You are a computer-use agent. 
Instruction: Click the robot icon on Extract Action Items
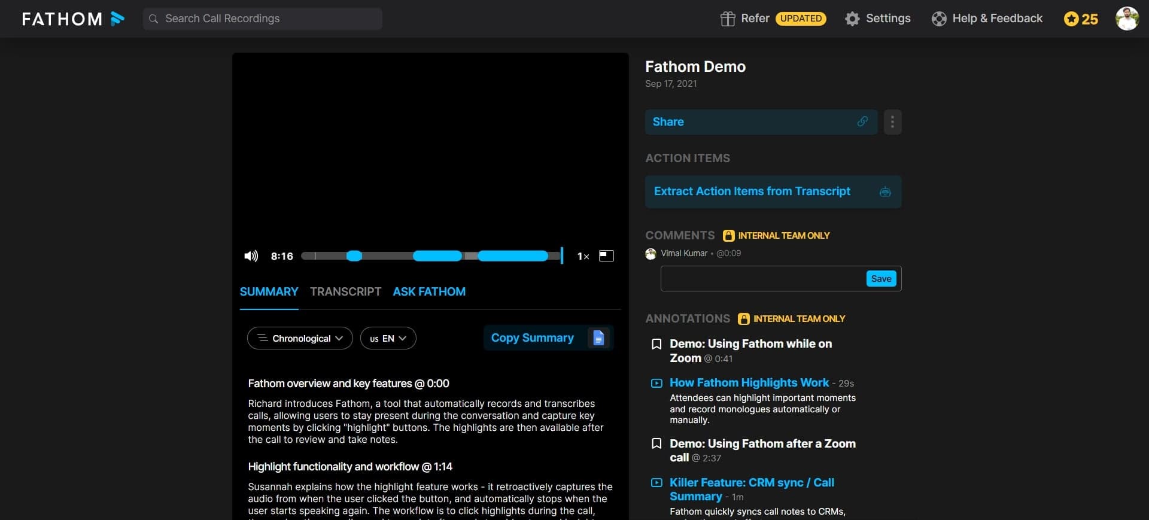click(885, 192)
